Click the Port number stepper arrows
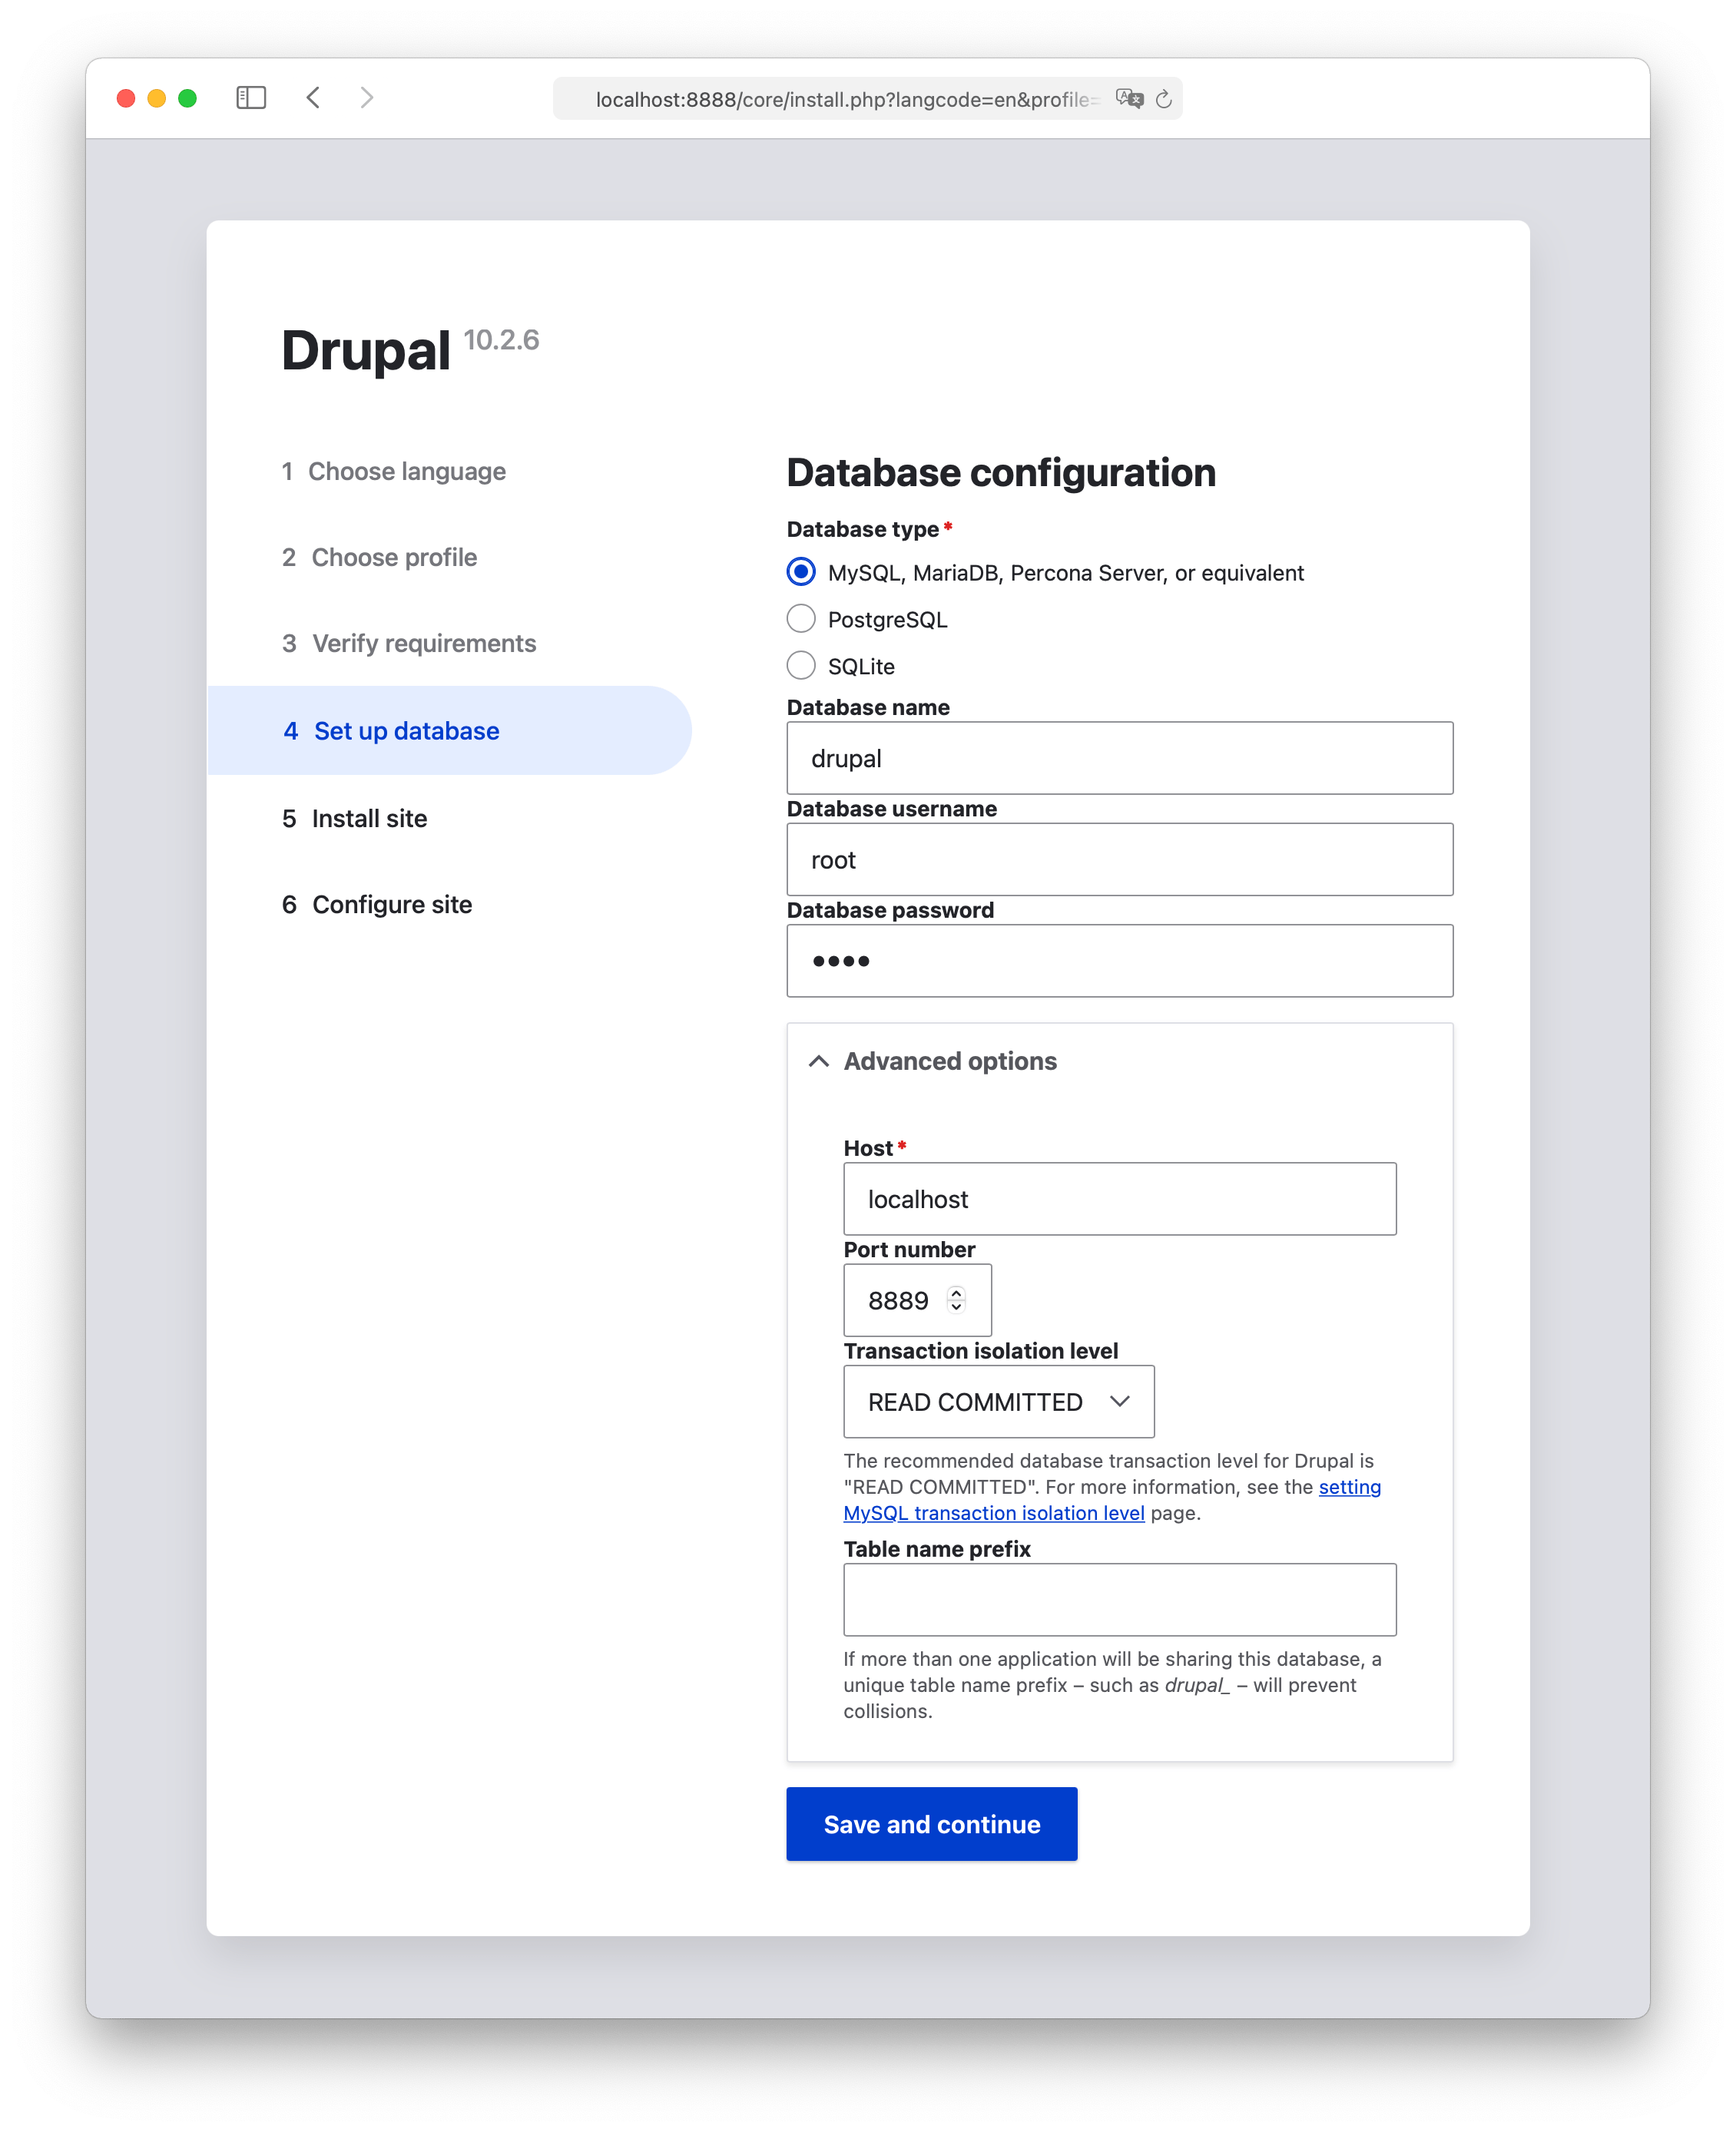 point(956,1299)
